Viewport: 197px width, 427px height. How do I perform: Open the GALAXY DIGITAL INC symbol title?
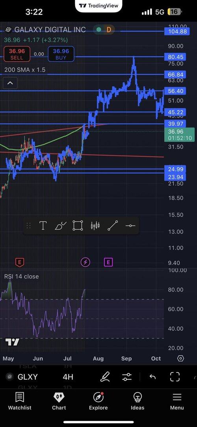click(x=50, y=29)
